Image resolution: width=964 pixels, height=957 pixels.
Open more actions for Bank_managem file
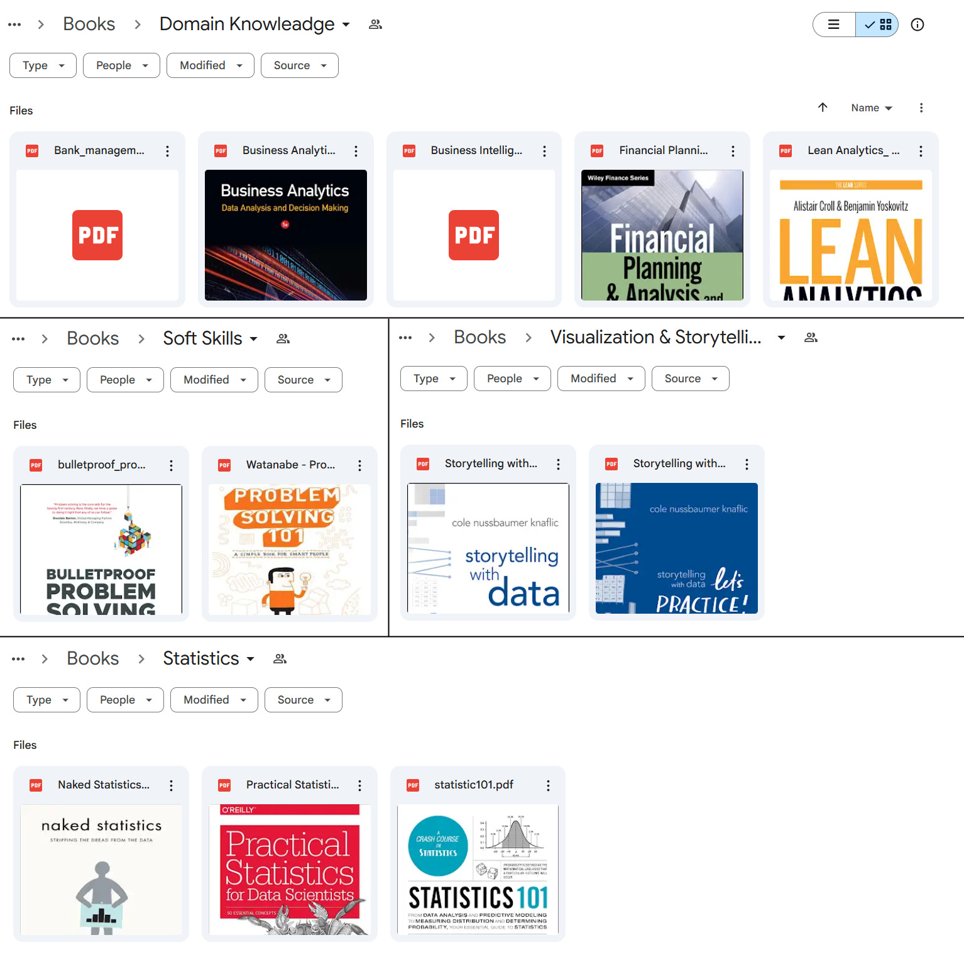click(x=167, y=151)
